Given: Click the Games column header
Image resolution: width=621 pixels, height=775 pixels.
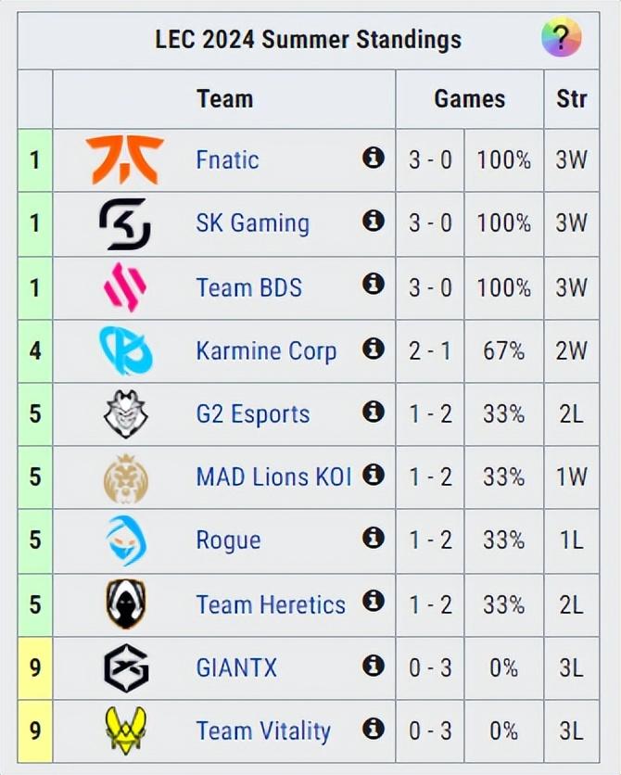Looking at the screenshot, I should point(470,99).
